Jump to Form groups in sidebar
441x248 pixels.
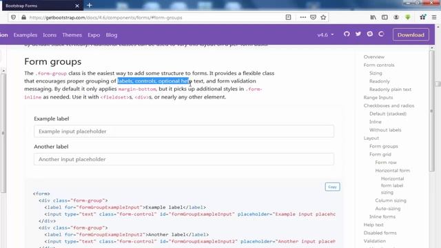[x=383, y=146]
